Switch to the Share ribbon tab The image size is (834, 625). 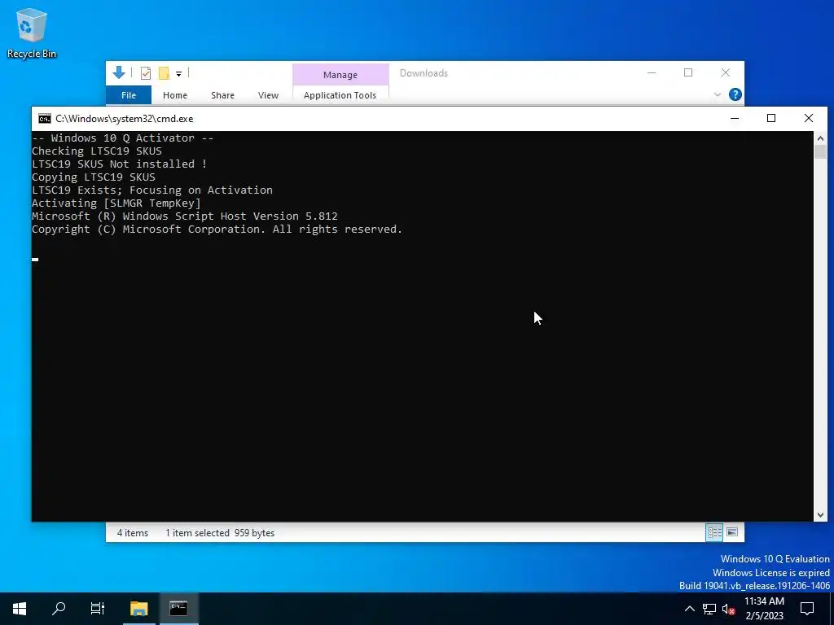coord(222,95)
